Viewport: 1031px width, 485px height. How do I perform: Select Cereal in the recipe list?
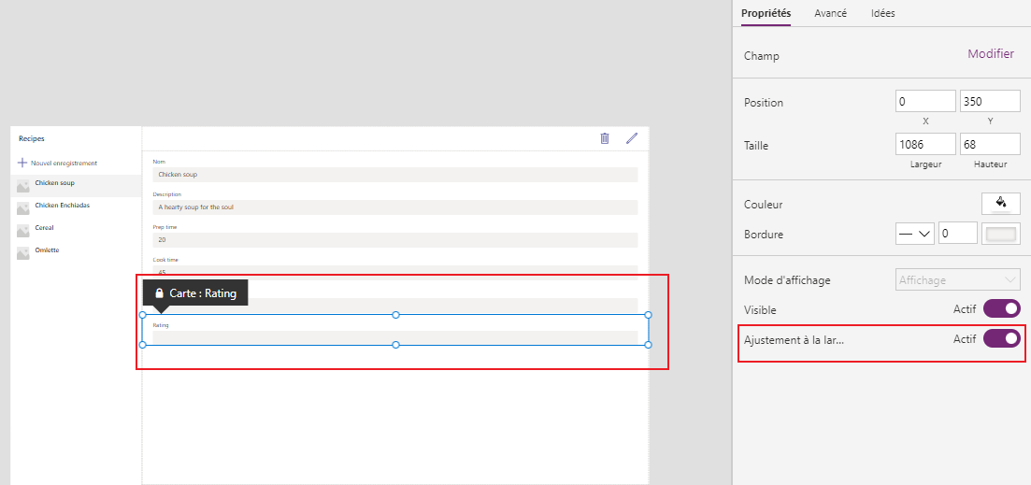point(76,230)
